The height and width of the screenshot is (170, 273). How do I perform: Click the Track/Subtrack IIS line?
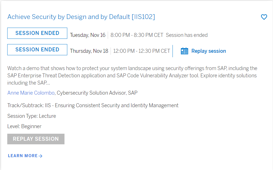(x=93, y=106)
